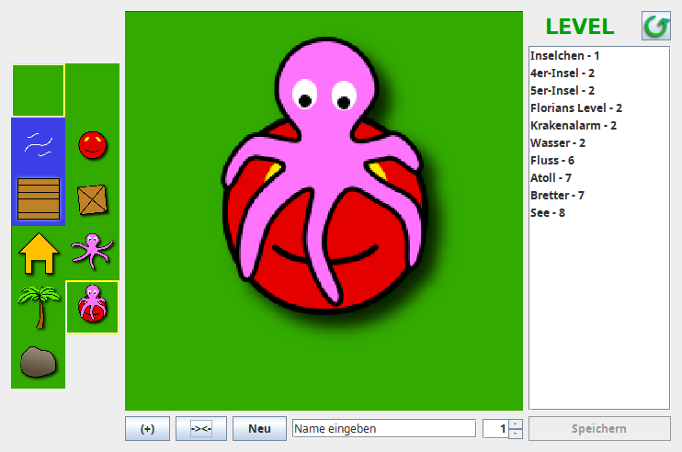Select the level 'Atoll - 7'

[x=599, y=177]
